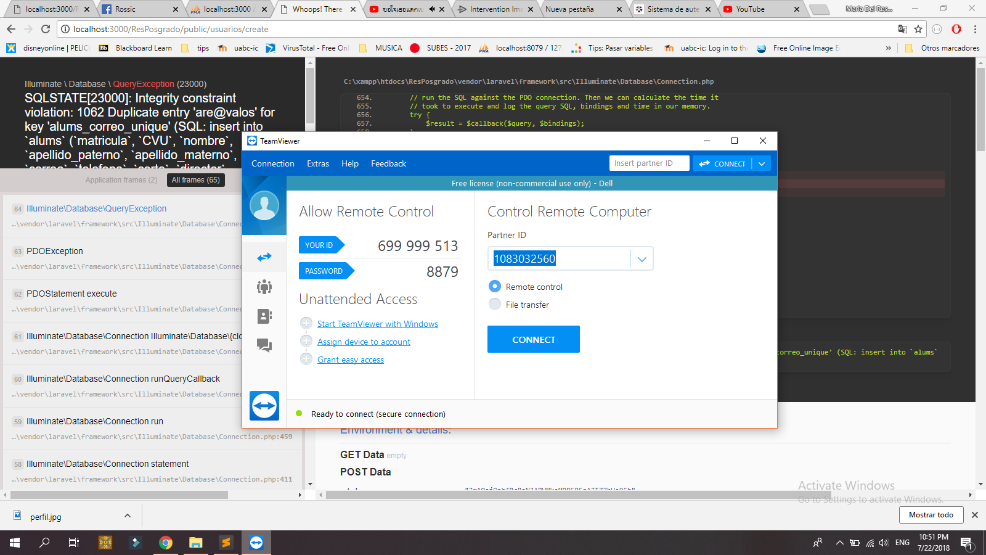Open the Connection menu

pos(273,163)
